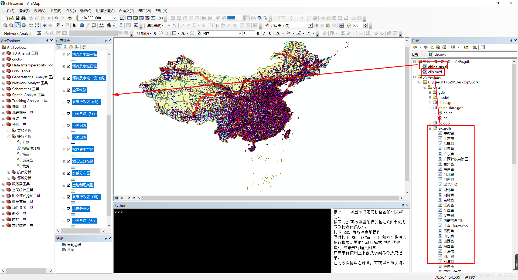The image size is (518, 280).
Task: Open the ArcToolbox window from toolbar
Action: tap(147, 18)
